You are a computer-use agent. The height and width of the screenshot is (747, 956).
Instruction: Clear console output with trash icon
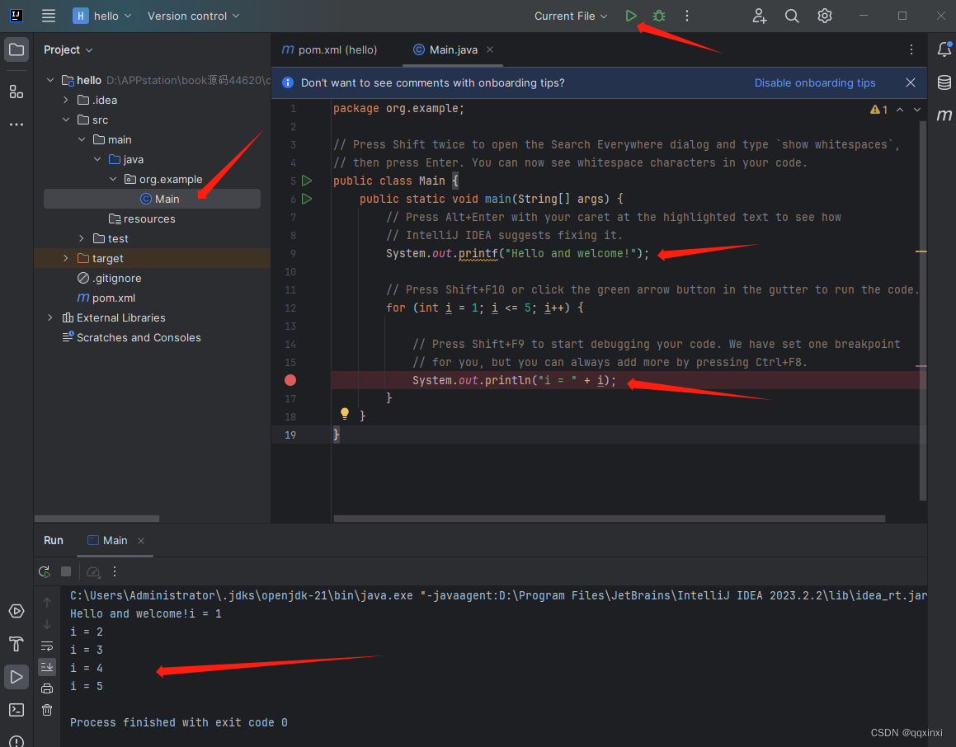click(x=47, y=710)
